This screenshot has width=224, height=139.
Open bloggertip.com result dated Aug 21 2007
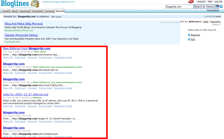point(14,112)
